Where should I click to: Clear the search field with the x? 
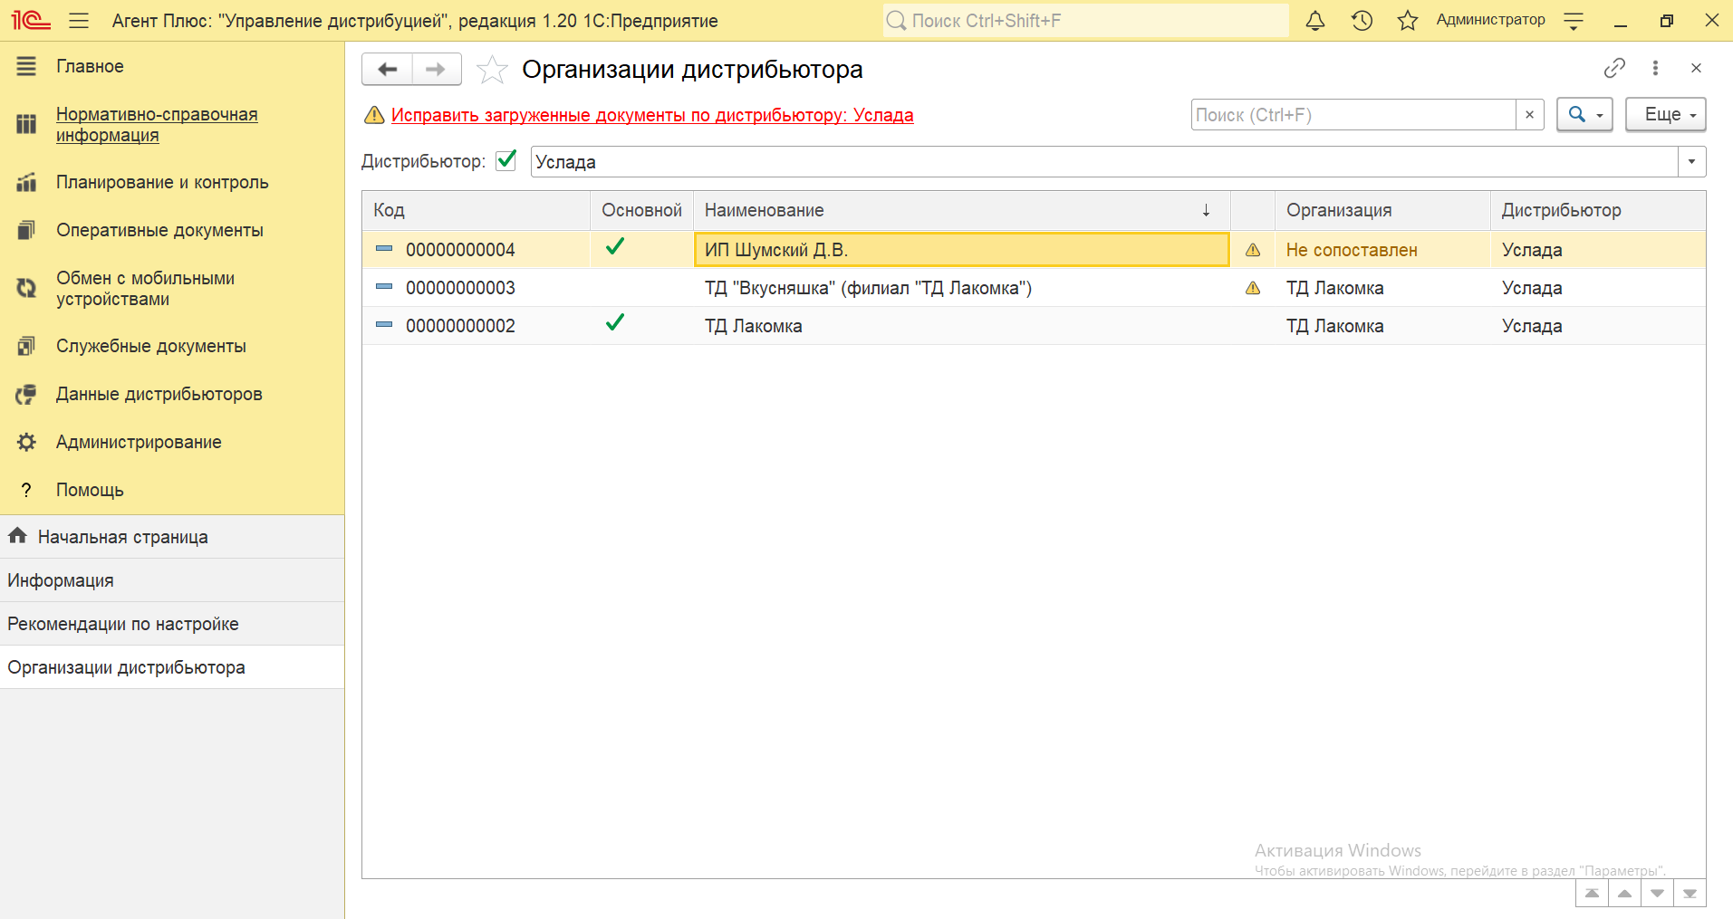pos(1529,115)
